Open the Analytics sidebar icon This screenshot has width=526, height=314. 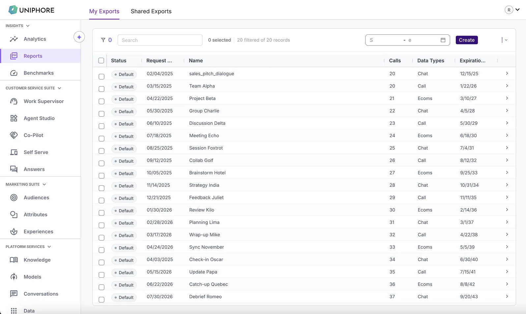[x=14, y=39]
